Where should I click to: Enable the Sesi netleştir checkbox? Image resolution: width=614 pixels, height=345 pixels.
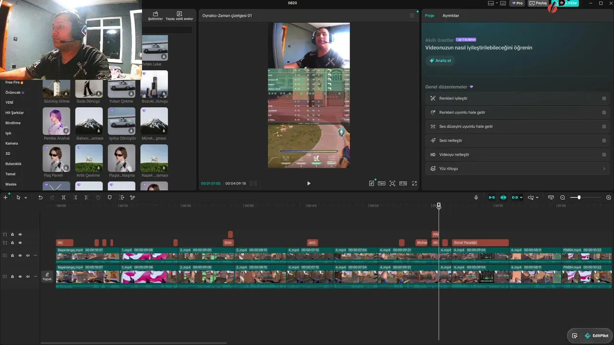(x=604, y=140)
